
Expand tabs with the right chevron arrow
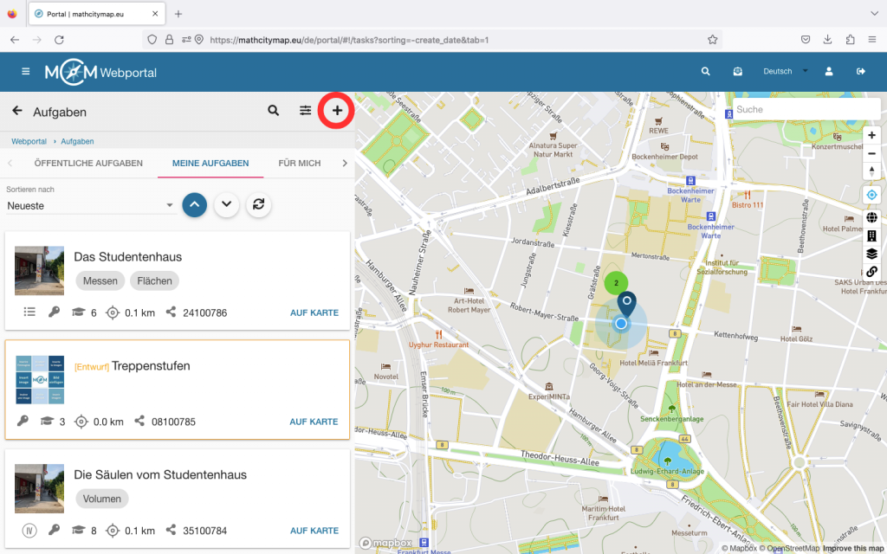344,163
